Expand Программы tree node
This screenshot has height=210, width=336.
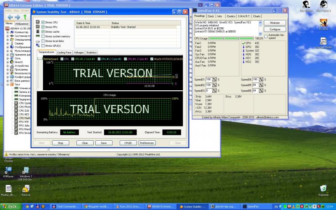8,69
